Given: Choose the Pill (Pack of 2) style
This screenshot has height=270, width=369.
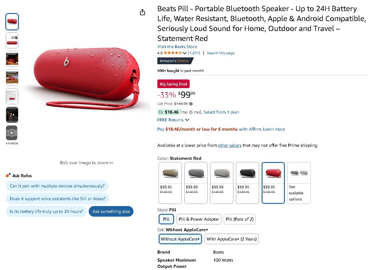Looking at the screenshot, I should click(240, 219).
